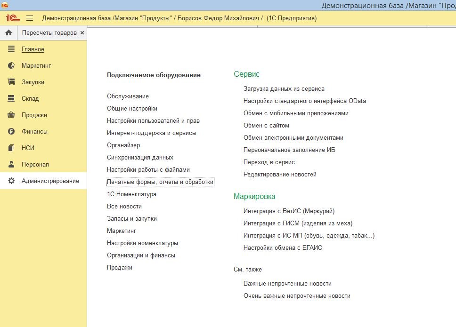The height and width of the screenshot is (327, 456).
Task: Click the Главное list icon
Action: point(11,49)
